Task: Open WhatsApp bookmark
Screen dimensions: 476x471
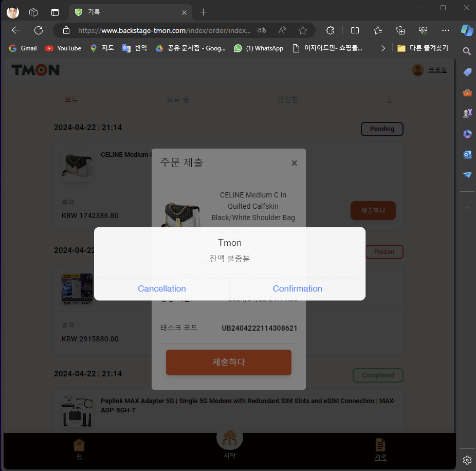Action: tap(259, 48)
